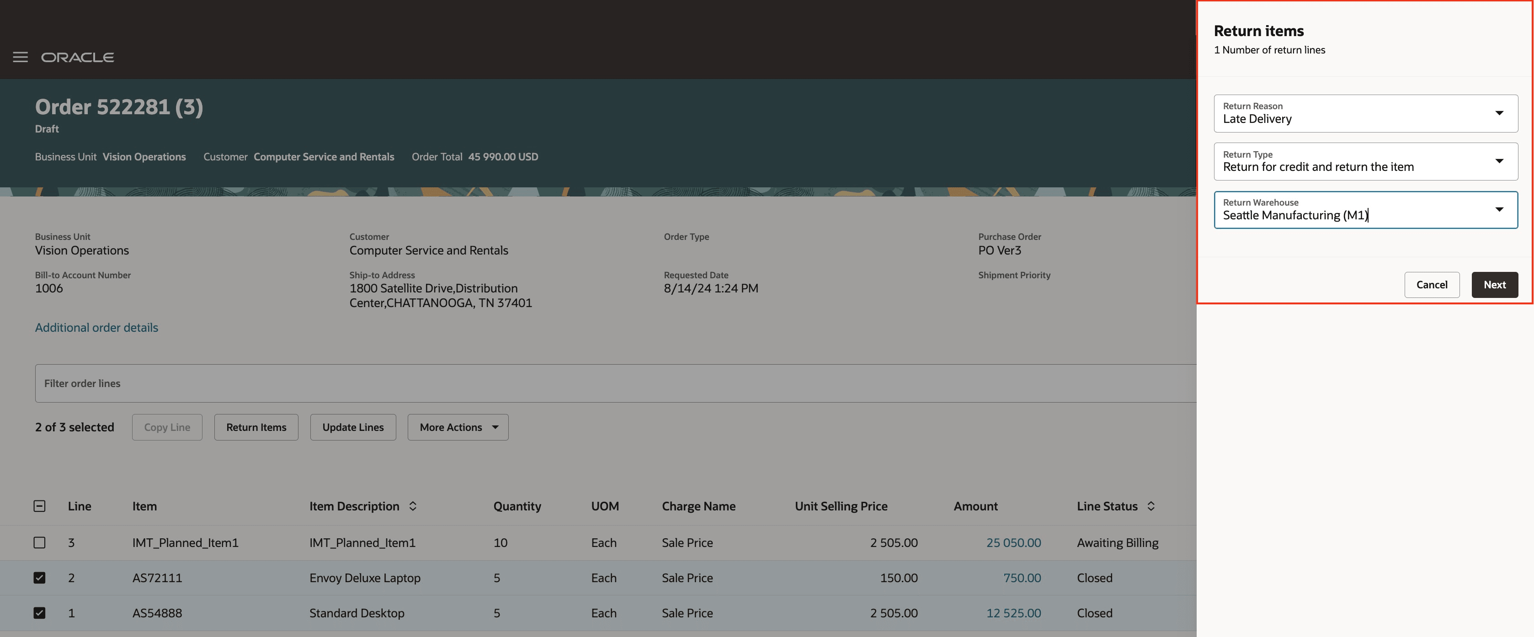This screenshot has height=637, width=1534.
Task: Click the Unit Selling Price column header
Action: coord(841,506)
